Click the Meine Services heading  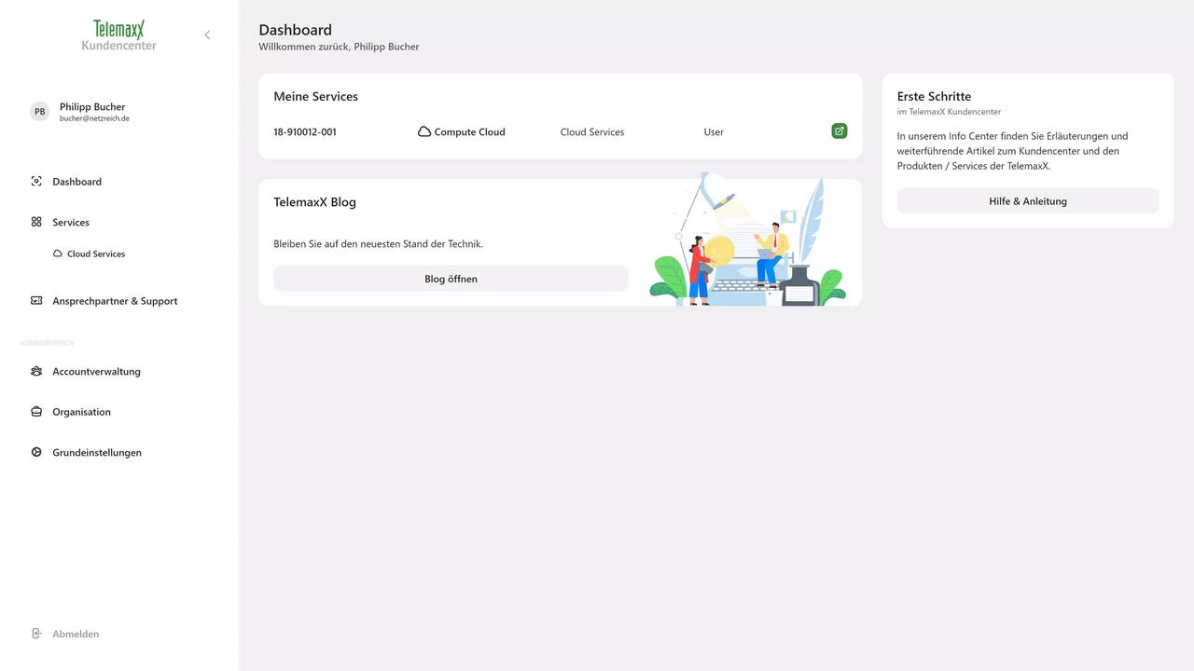pyautogui.click(x=316, y=96)
